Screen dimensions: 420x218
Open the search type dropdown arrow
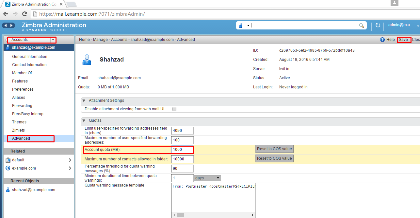[x=248, y=26]
